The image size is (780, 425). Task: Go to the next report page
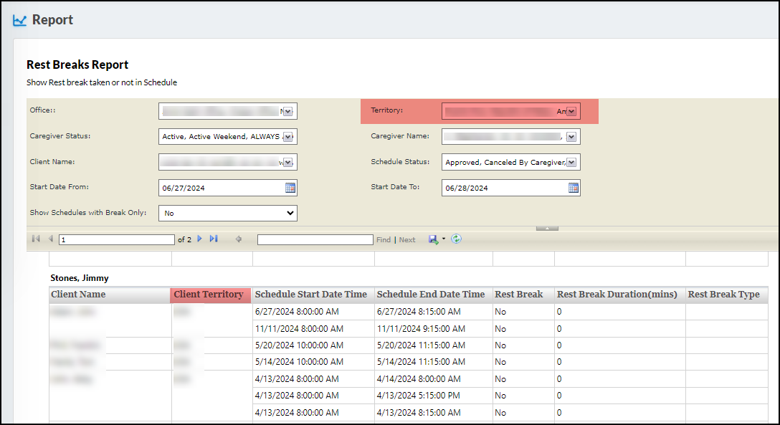[x=200, y=239]
